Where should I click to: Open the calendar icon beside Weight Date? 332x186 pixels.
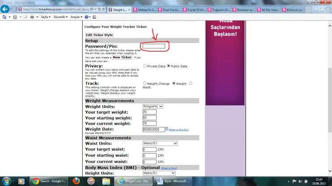tap(167, 129)
